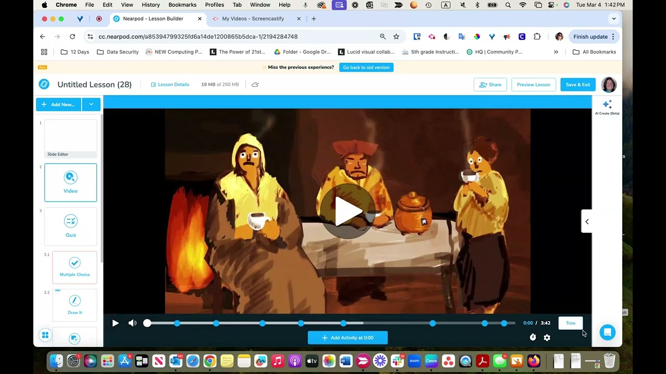Click the Nearpod logo home icon
The height and width of the screenshot is (374, 666).
44,84
